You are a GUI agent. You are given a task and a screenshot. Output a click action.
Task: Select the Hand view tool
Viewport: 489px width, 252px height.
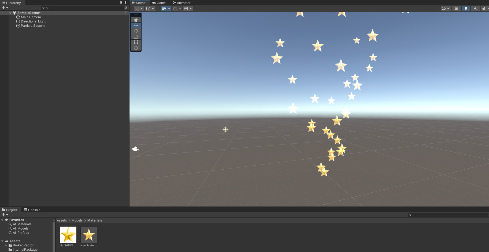click(x=136, y=20)
